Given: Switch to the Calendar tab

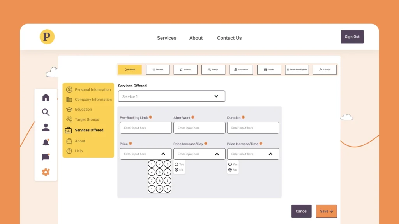Looking at the screenshot, I should click(269, 70).
